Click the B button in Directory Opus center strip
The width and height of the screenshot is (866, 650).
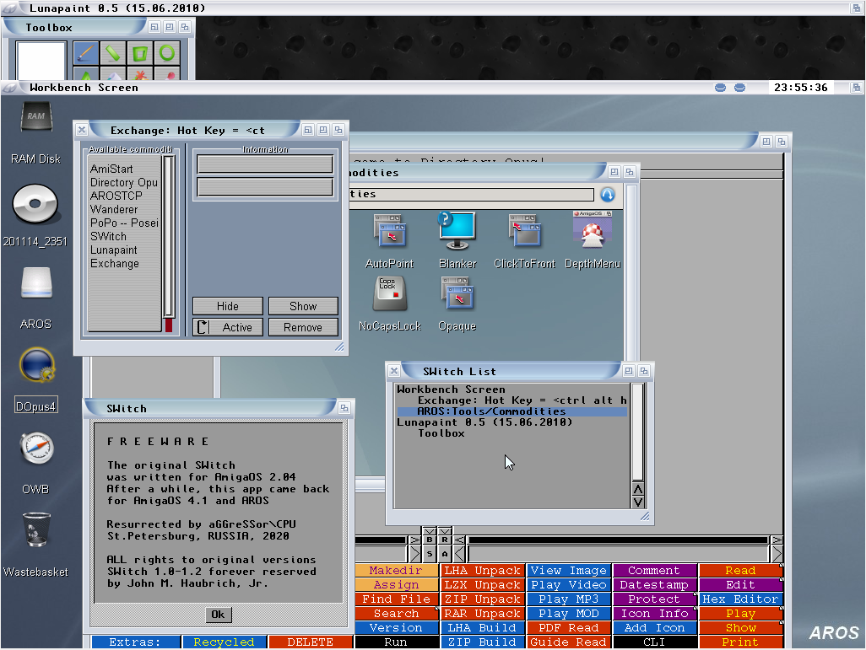click(x=429, y=540)
